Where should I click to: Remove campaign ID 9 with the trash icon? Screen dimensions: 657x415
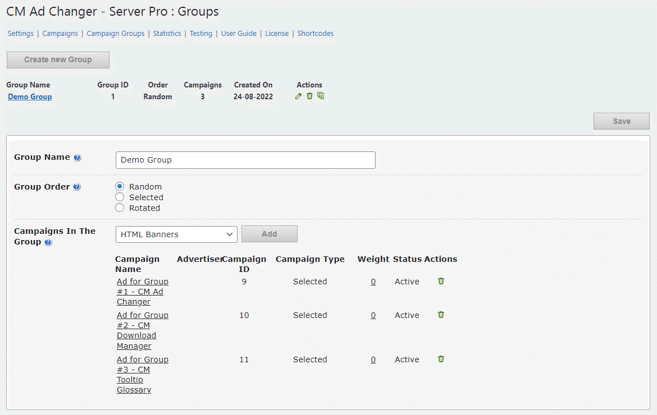click(x=441, y=281)
